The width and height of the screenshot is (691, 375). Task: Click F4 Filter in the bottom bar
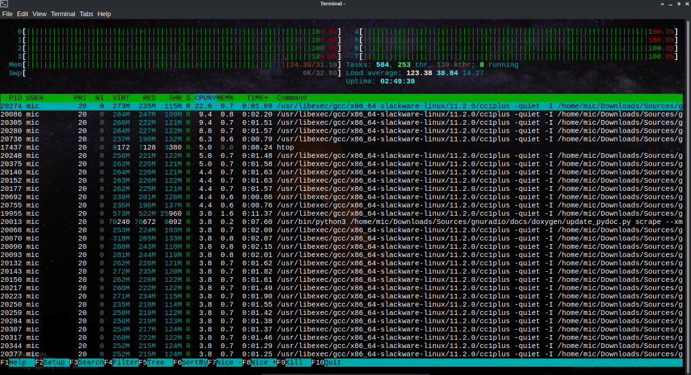pos(125,362)
